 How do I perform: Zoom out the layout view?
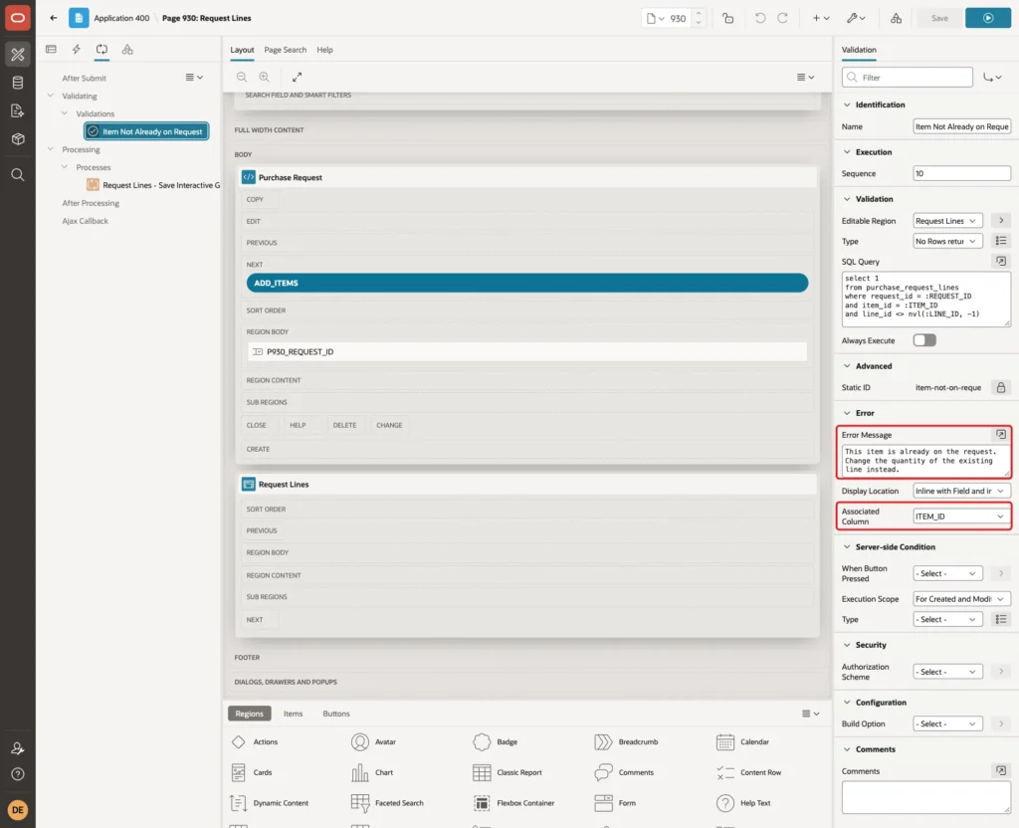(x=241, y=77)
